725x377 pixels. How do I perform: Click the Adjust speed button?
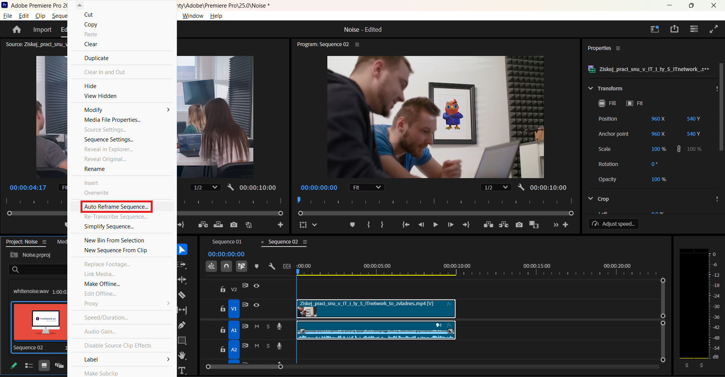click(613, 224)
